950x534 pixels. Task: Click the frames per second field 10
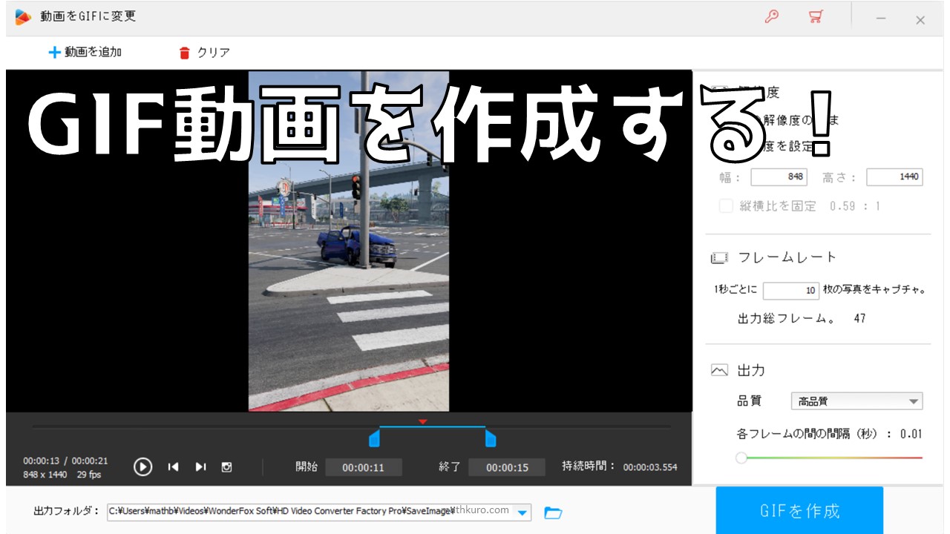[x=791, y=291]
